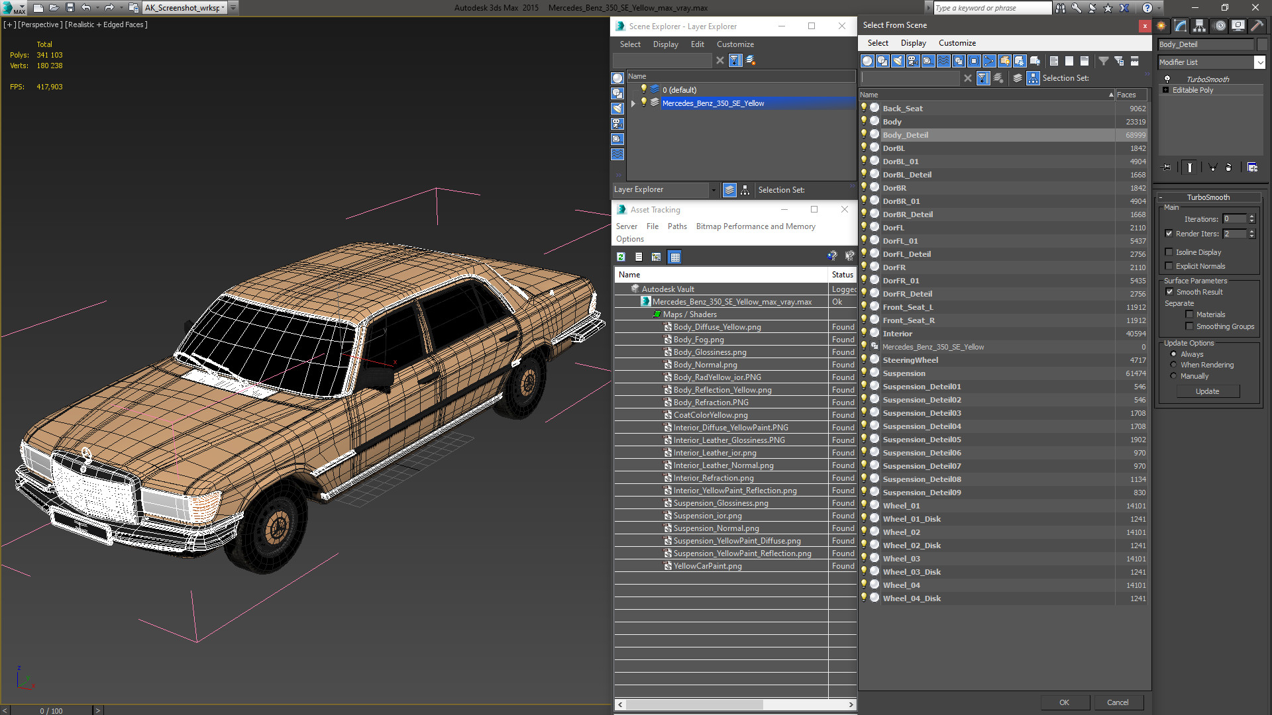Image resolution: width=1272 pixels, height=715 pixels.
Task: Click Remove Modifier trash icon
Action: coord(1229,167)
